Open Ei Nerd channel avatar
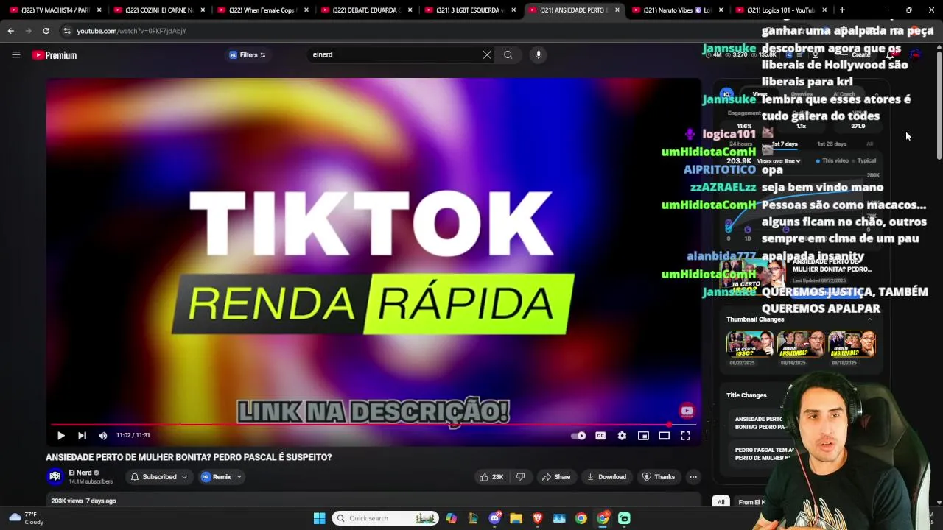The height and width of the screenshot is (530, 943). point(55,477)
